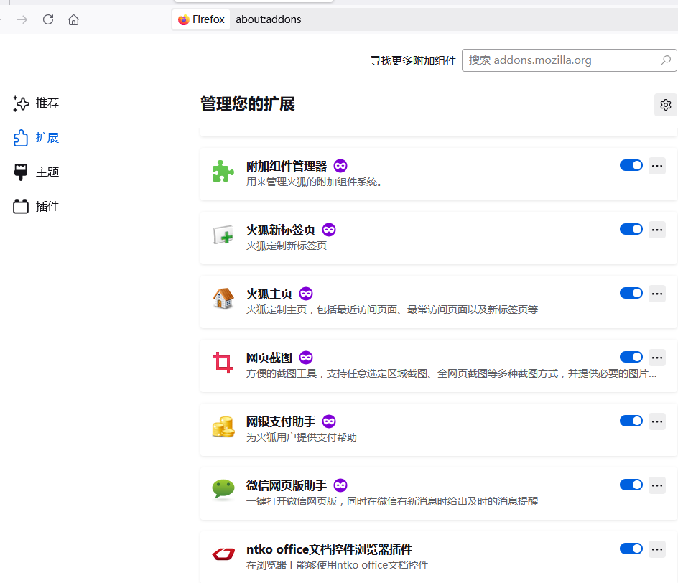Open more options for 网银支付助手
This screenshot has width=678, height=583.
[x=656, y=421]
